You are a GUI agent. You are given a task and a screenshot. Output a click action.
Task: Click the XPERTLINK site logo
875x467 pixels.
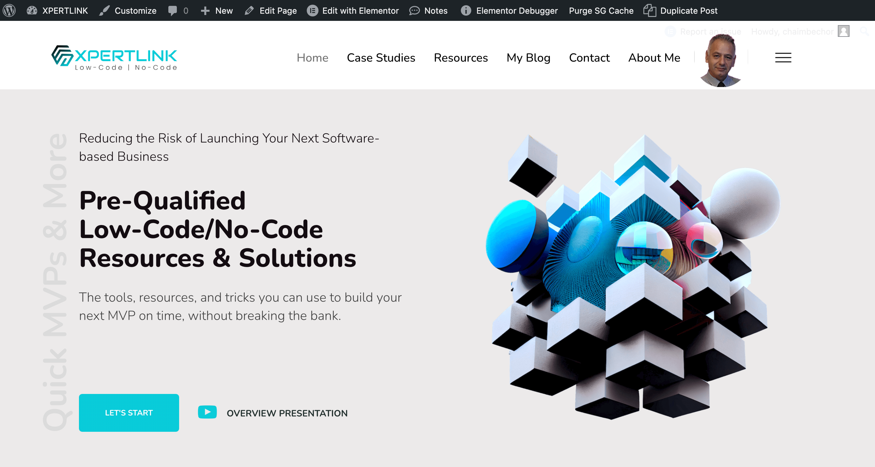pos(114,58)
